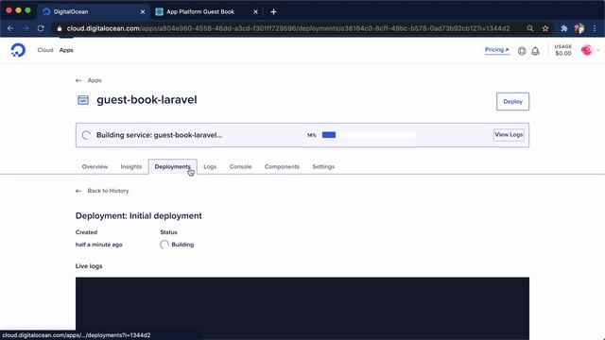The width and height of the screenshot is (605, 340).
Task: Click the 14% progress label
Action: click(312, 135)
